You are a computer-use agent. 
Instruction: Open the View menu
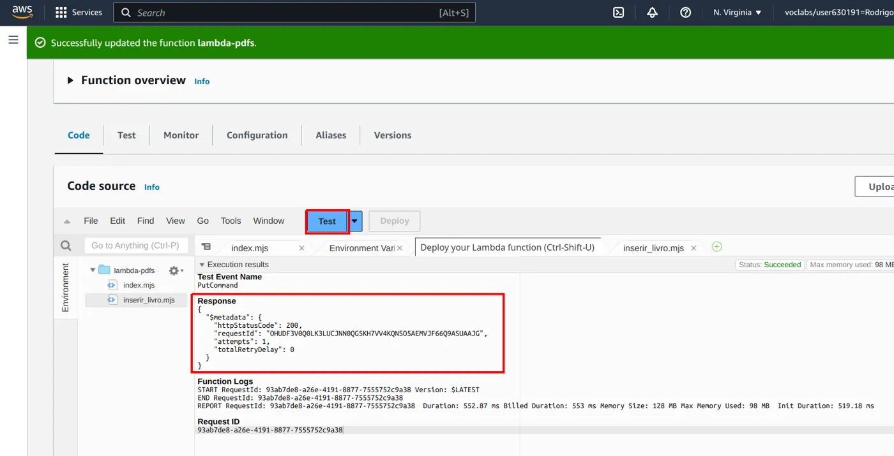(x=176, y=221)
